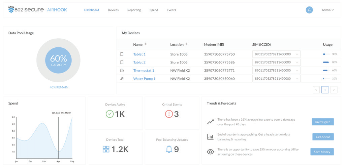Click the Thermostat 1 device icon
The width and height of the screenshot is (345, 167).
point(122,71)
